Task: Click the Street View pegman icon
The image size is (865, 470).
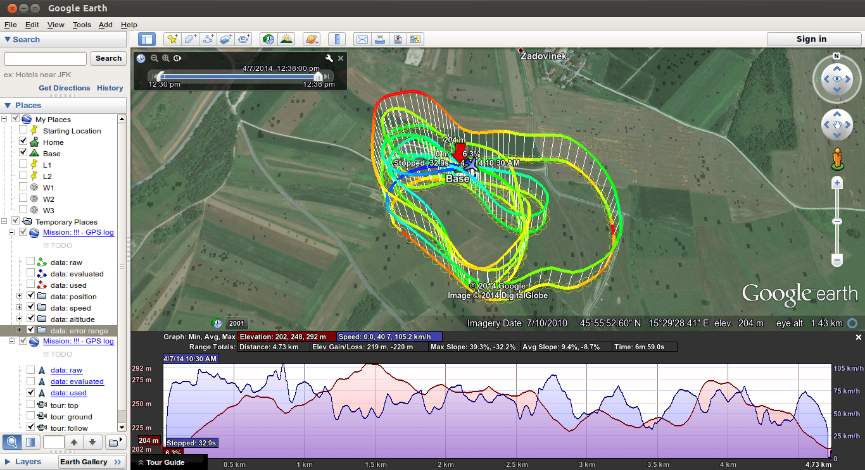Action: (837, 158)
